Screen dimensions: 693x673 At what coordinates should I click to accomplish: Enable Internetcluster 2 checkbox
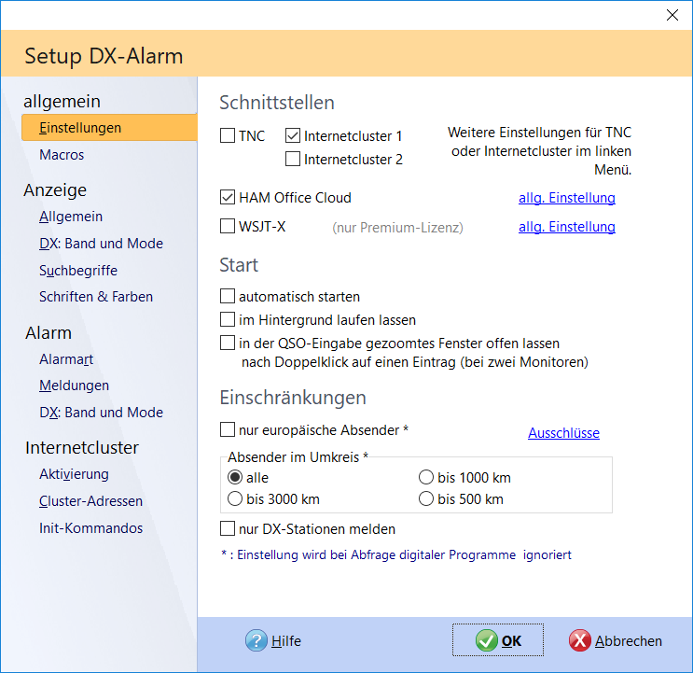293,159
